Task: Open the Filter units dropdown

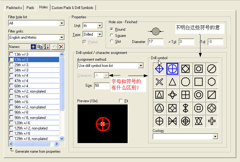Action: [x=62, y=37]
